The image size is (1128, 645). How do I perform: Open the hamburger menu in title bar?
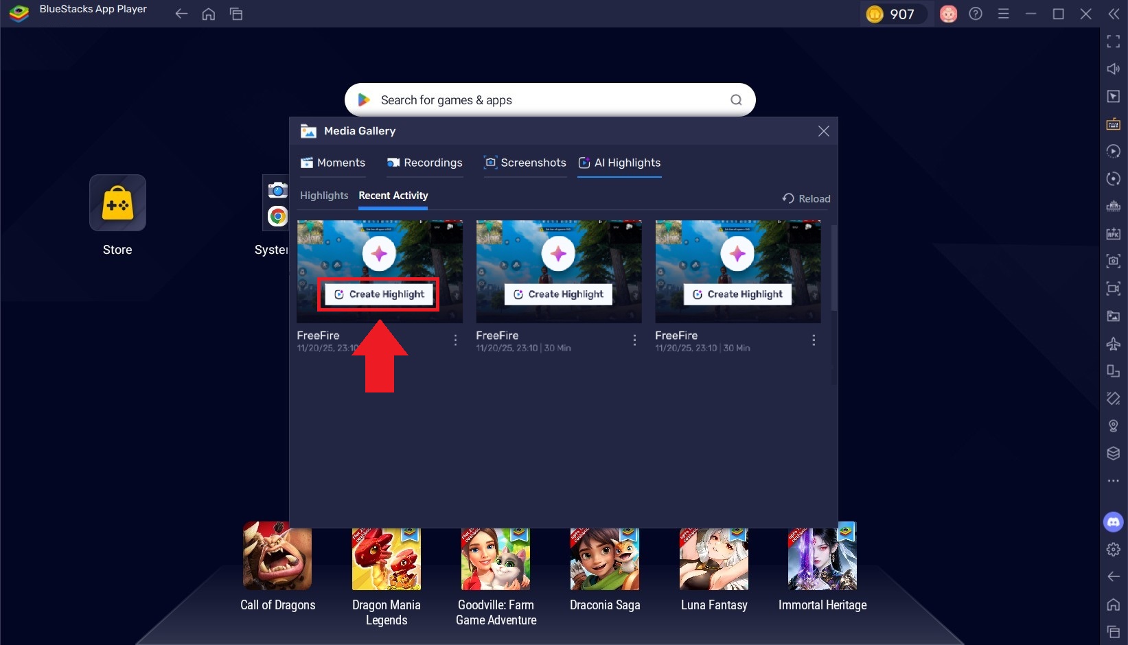coord(1003,14)
